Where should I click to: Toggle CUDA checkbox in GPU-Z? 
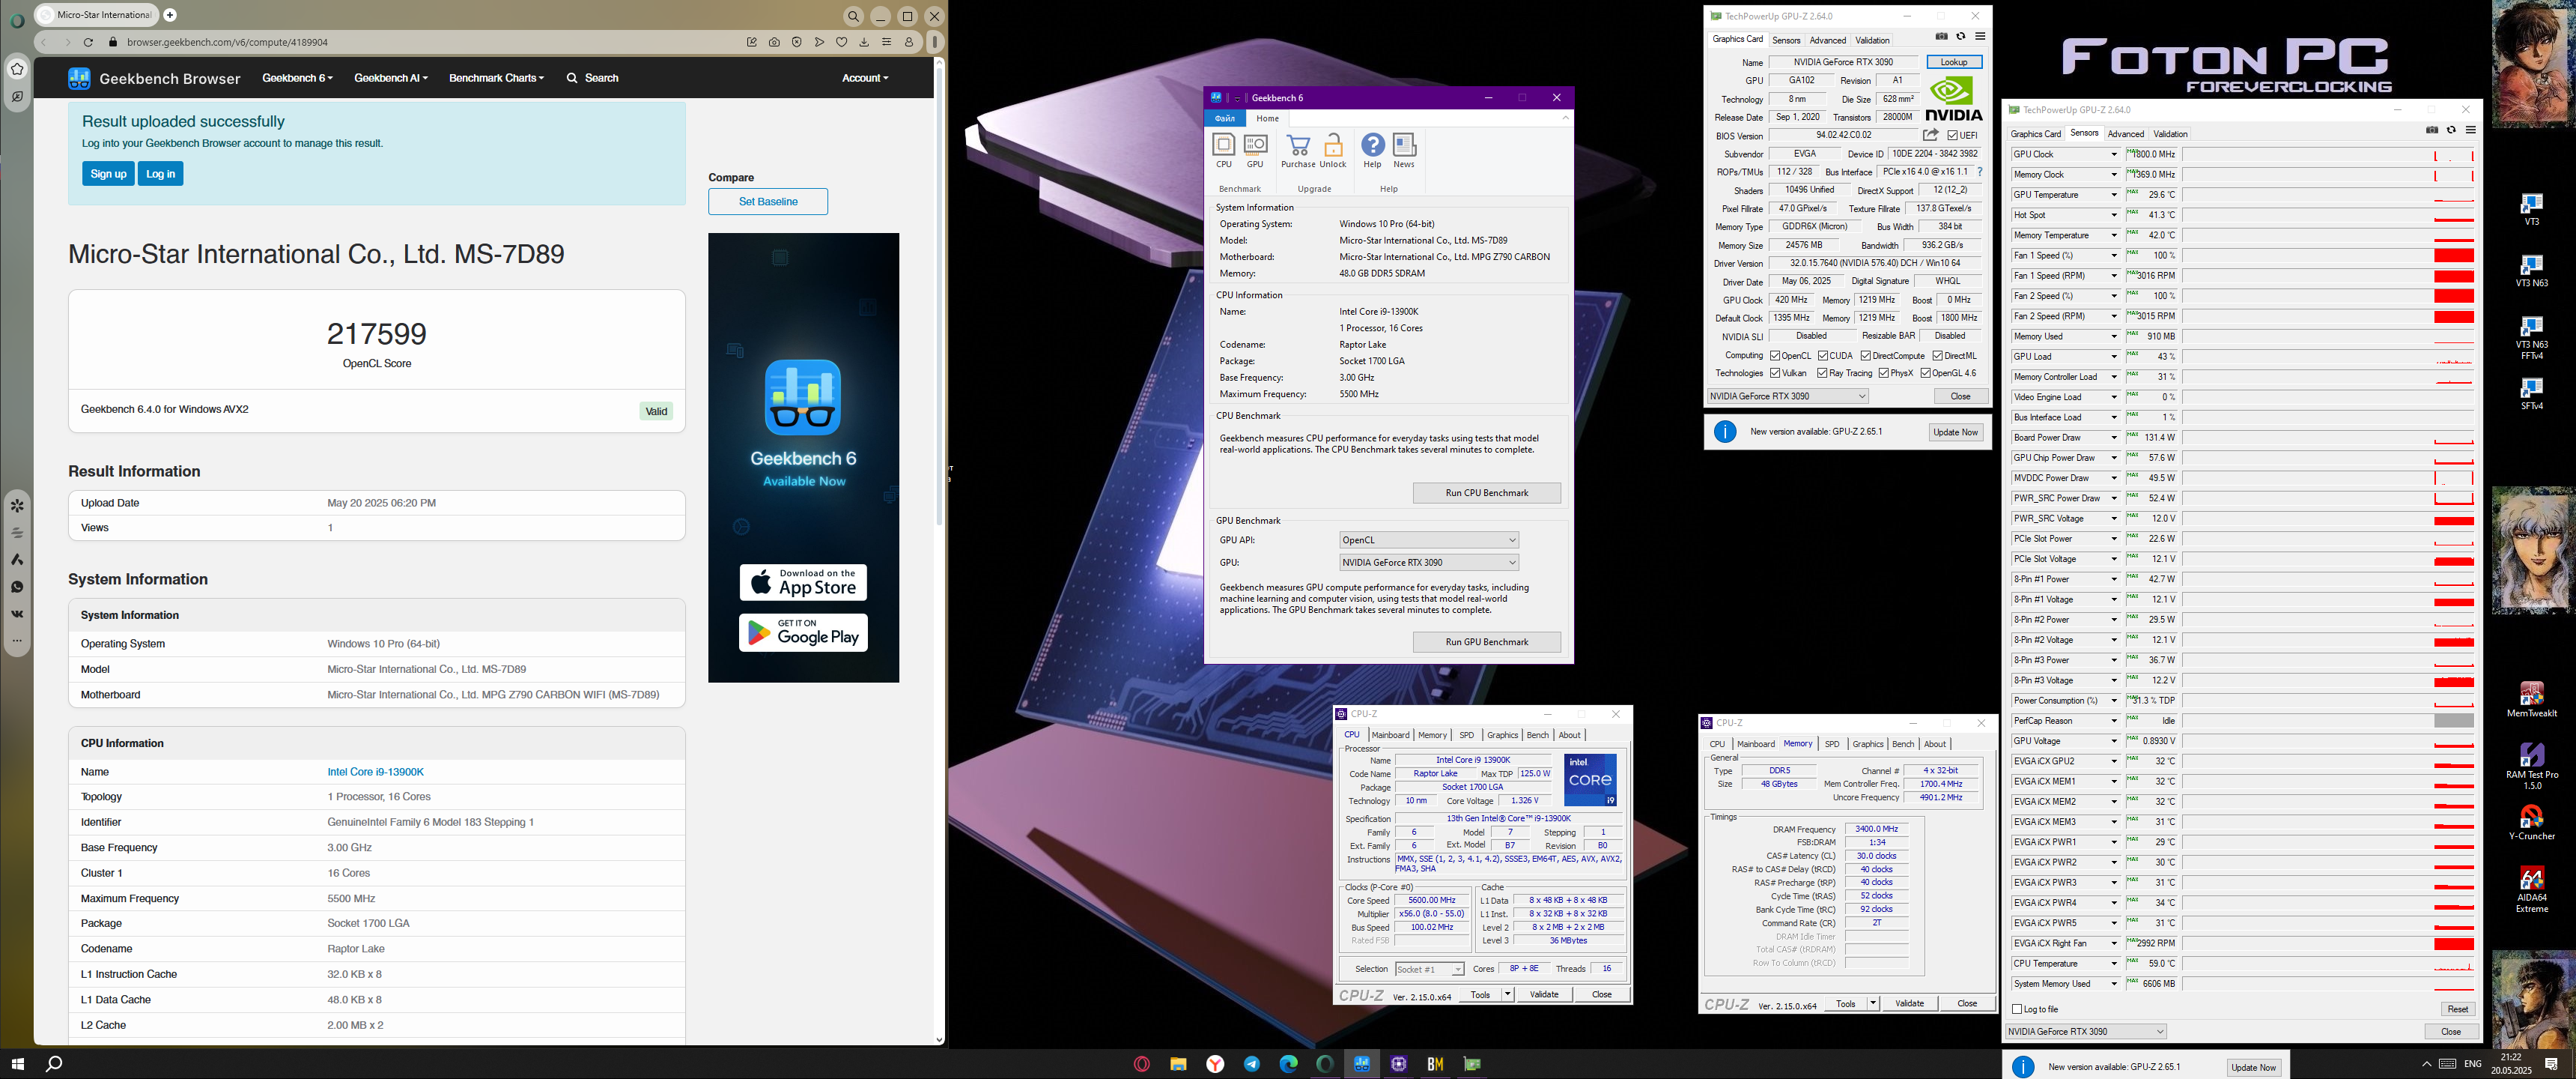point(1823,355)
